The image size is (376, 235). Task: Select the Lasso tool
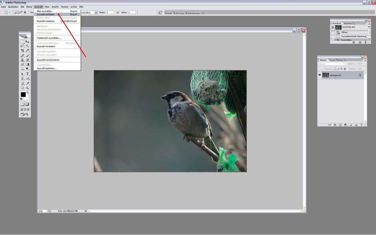tap(23, 46)
